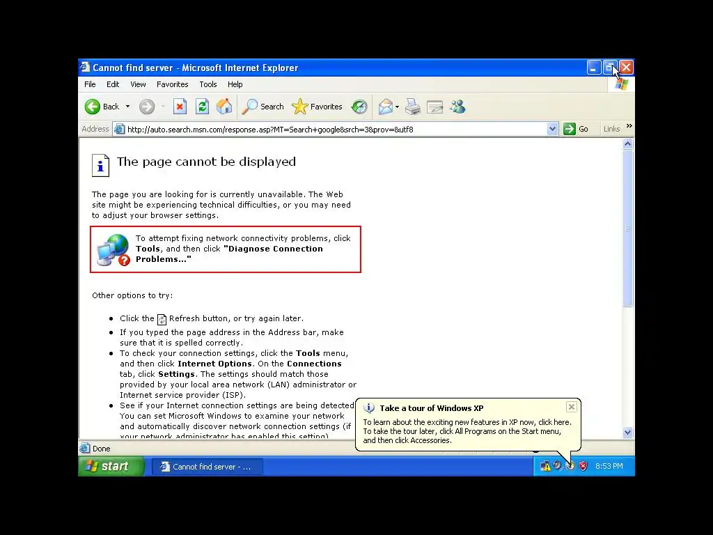Click the 8:53 PM system clock
713x535 pixels.
pos(609,466)
